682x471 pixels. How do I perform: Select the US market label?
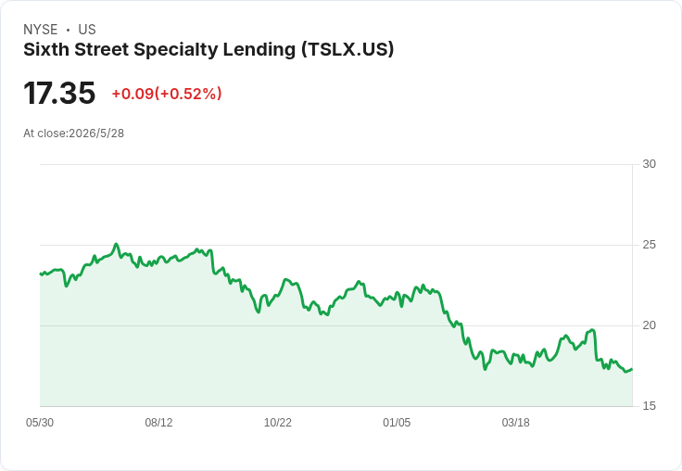[x=87, y=30]
